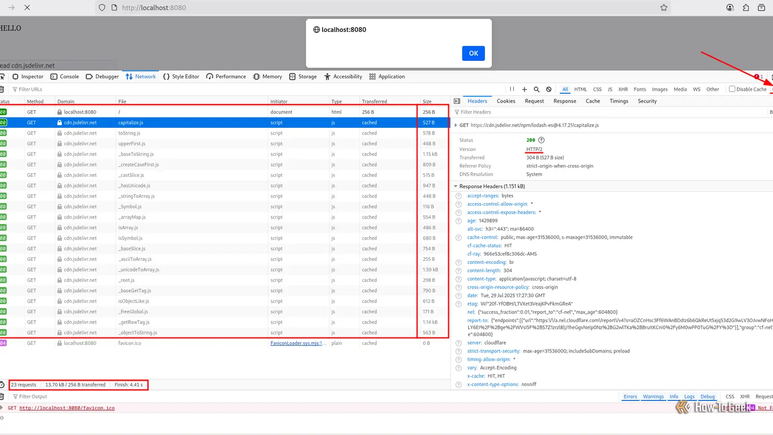
Task: Click help icon for content-type header
Action: (x=459, y=279)
